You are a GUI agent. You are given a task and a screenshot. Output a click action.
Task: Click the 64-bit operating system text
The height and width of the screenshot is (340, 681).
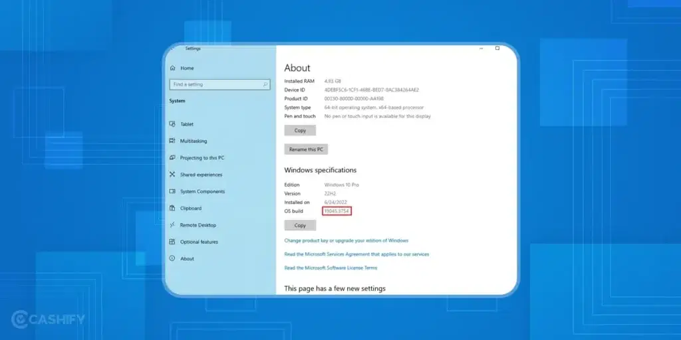point(374,108)
